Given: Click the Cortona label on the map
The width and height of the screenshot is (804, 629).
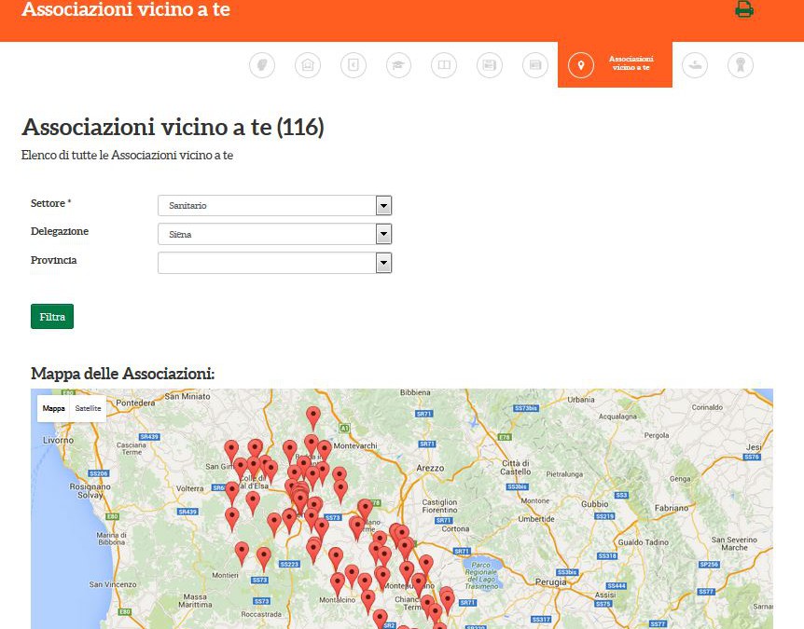Looking at the screenshot, I should pos(455,528).
